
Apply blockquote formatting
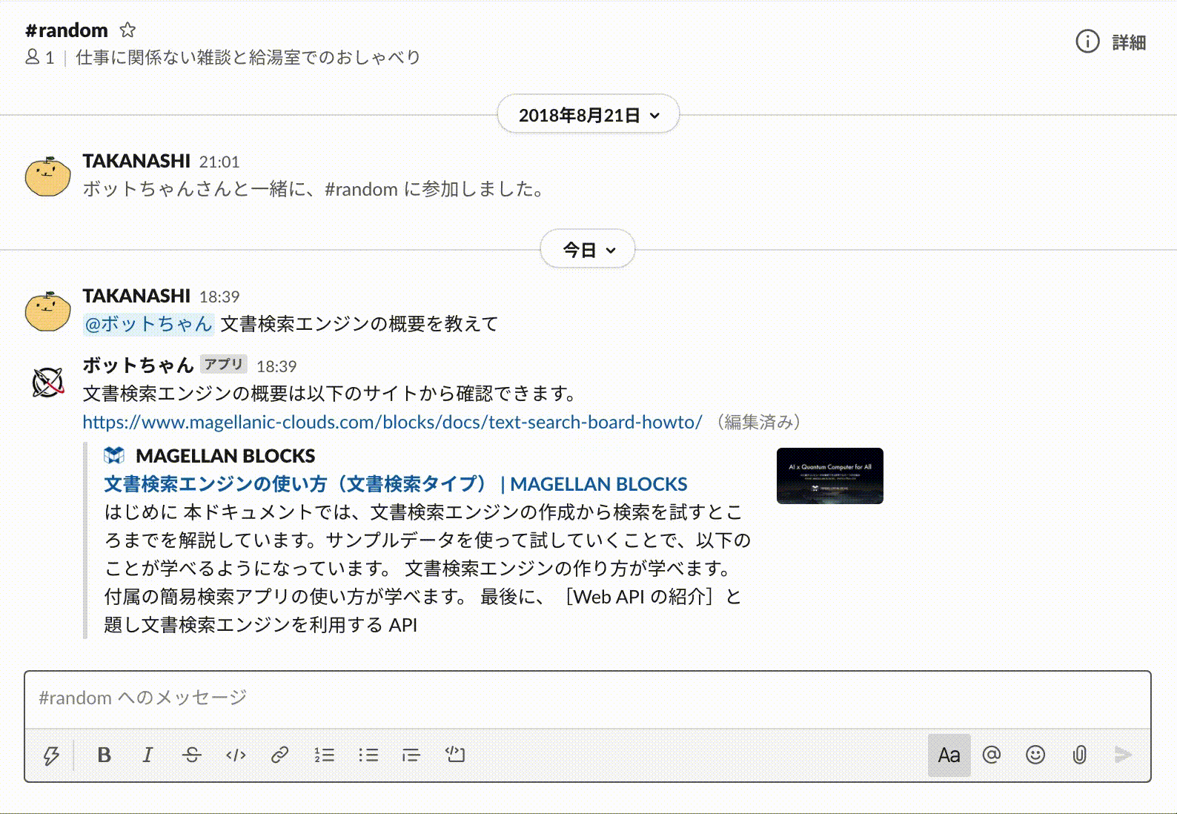click(x=411, y=755)
